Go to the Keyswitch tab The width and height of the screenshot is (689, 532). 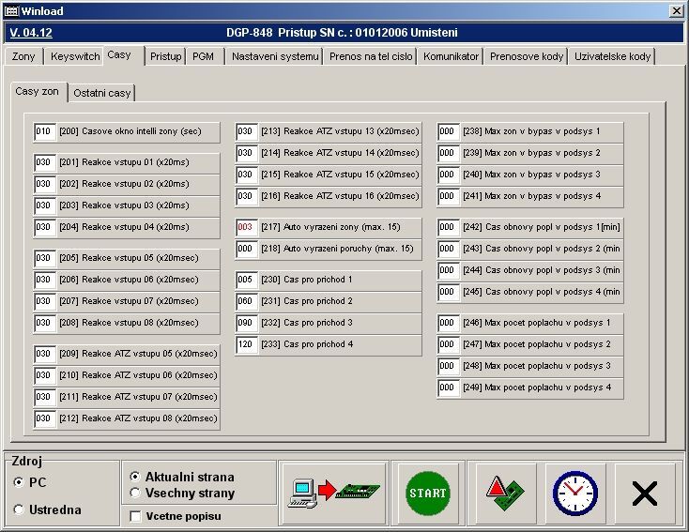(x=75, y=56)
